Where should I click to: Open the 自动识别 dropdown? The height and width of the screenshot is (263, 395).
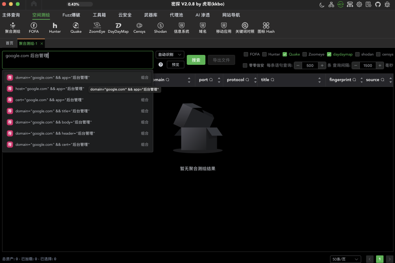click(x=170, y=54)
